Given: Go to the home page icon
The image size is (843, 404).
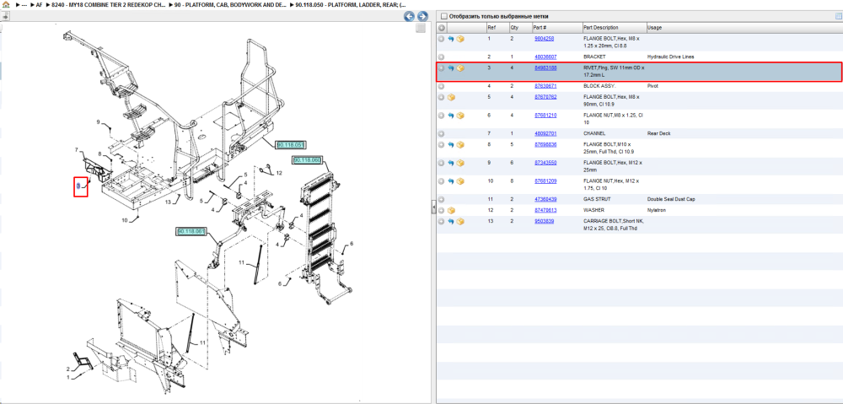Looking at the screenshot, I should 6,4.
